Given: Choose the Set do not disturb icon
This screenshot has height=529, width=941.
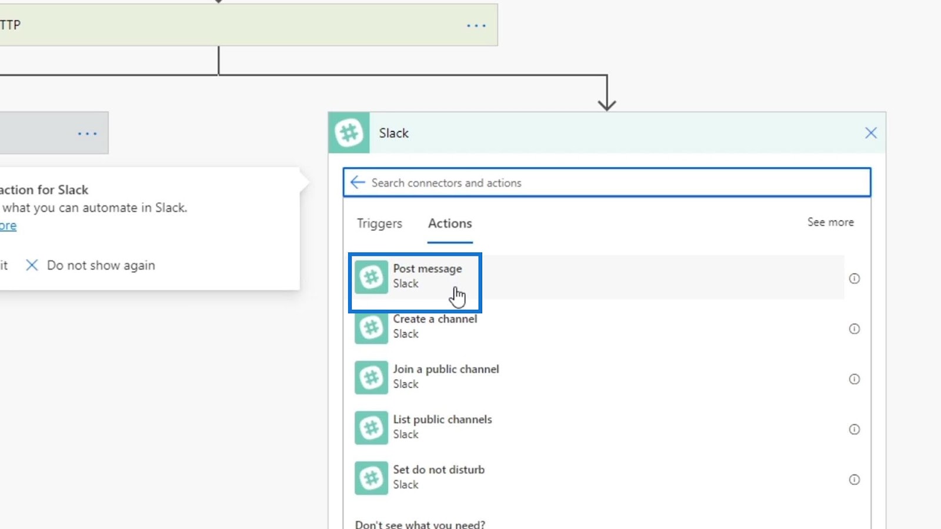Looking at the screenshot, I should tap(371, 478).
